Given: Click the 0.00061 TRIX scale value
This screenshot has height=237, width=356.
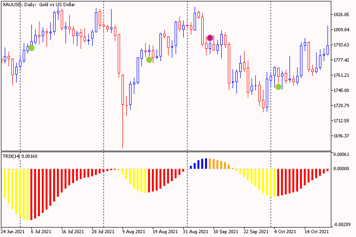Looking at the screenshot, I should click(x=341, y=155).
